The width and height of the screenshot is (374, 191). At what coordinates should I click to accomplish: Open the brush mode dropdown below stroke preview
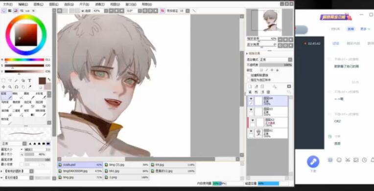point(14,144)
